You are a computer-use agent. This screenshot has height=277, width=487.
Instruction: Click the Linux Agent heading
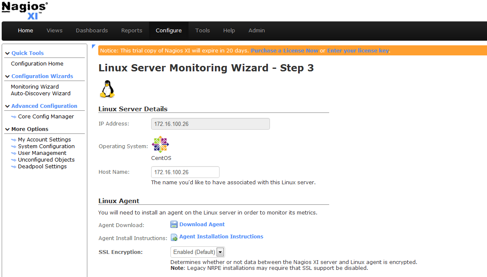point(119,201)
